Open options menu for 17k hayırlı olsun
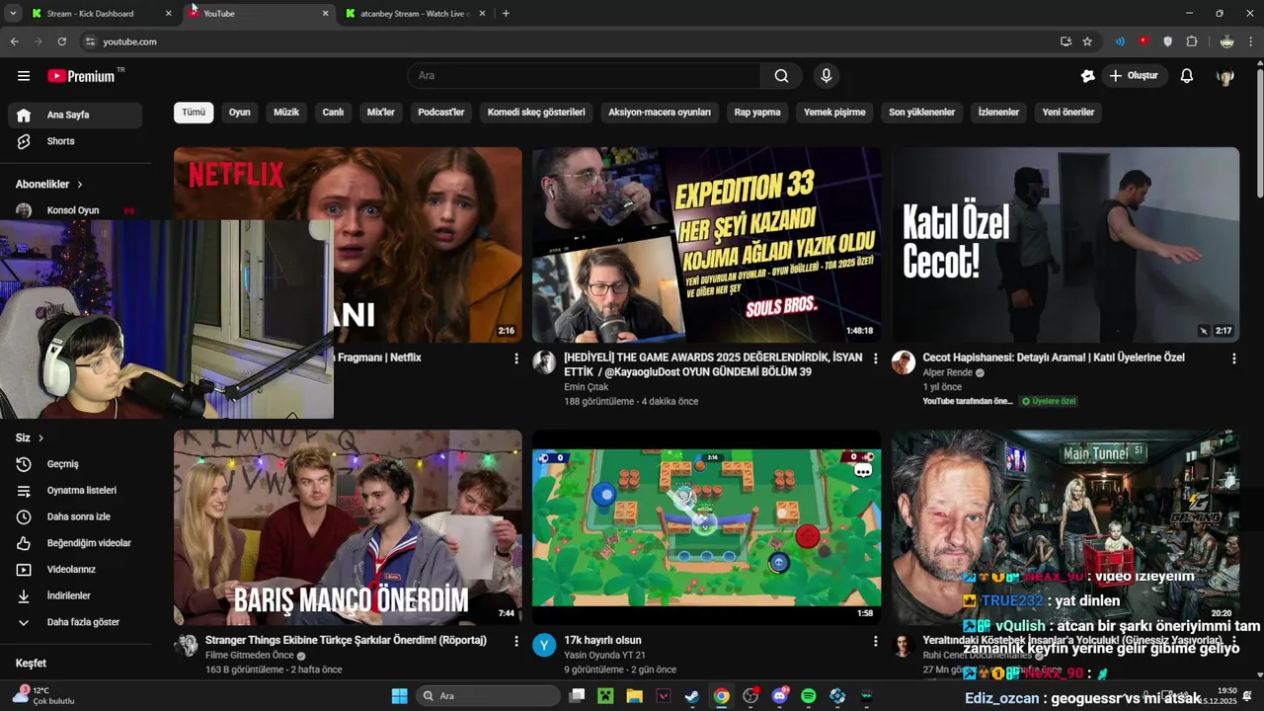Viewport: 1264px width, 711px height. click(875, 641)
